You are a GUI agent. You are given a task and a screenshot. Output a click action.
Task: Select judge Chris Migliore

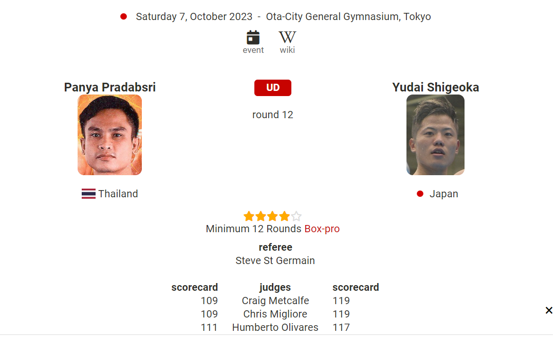click(275, 314)
